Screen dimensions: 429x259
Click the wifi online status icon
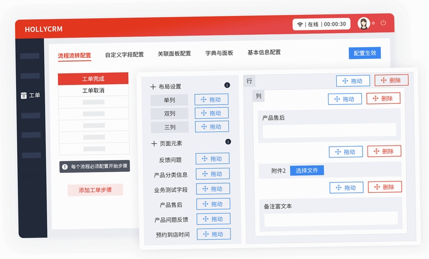tap(300, 25)
